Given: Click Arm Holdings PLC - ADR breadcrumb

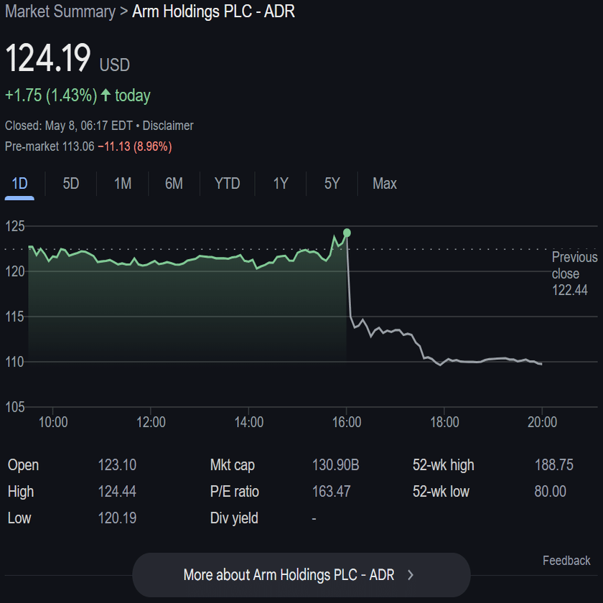Looking at the screenshot, I should (x=213, y=12).
